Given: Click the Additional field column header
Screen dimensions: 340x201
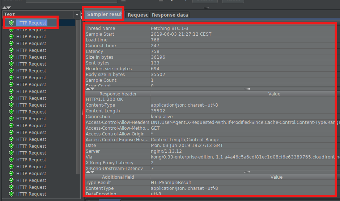Looking at the screenshot, I should click(x=118, y=177).
